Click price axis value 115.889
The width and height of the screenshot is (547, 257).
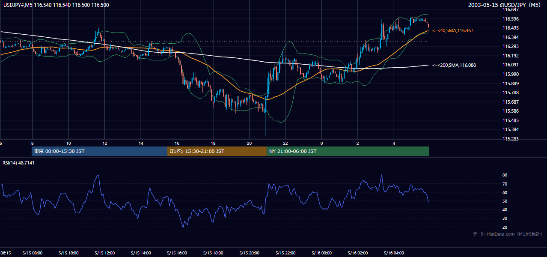pos(510,84)
